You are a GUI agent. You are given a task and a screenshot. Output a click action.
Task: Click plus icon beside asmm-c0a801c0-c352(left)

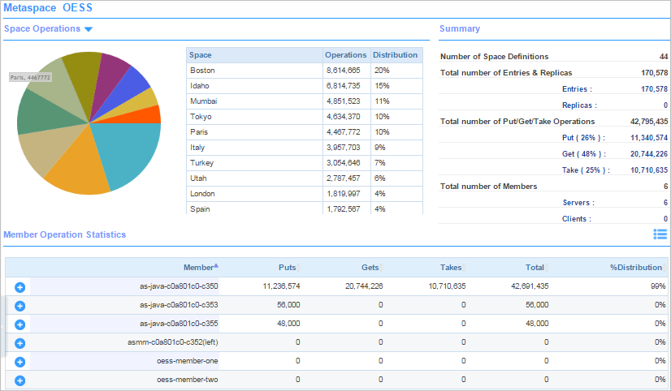pyautogui.click(x=20, y=342)
